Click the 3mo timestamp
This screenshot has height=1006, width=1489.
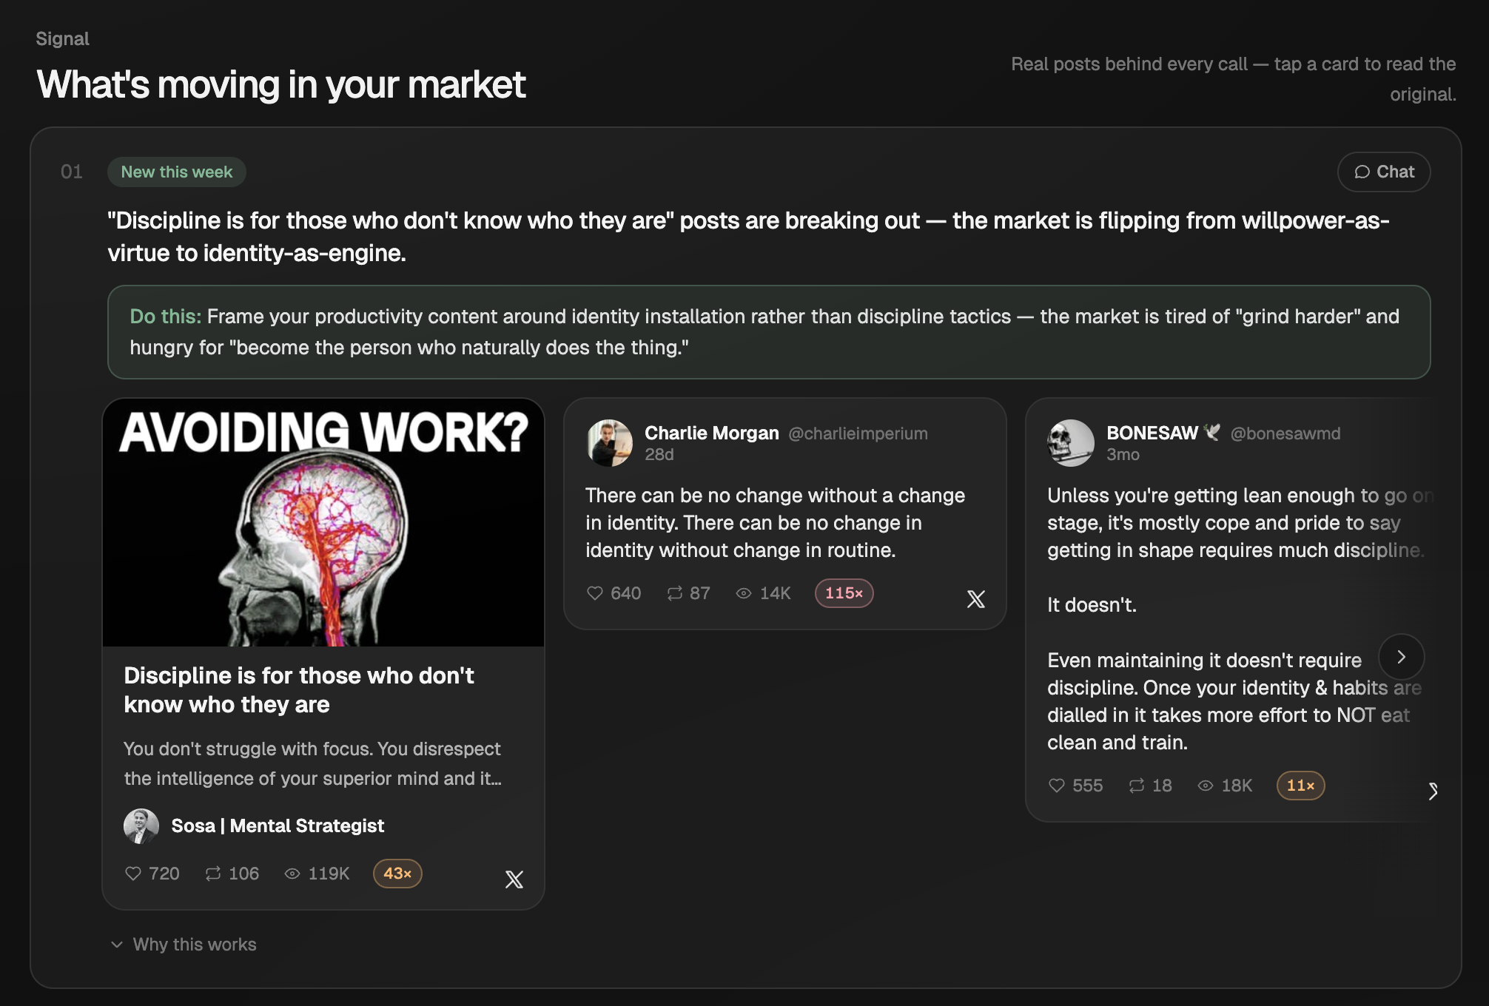click(1123, 455)
